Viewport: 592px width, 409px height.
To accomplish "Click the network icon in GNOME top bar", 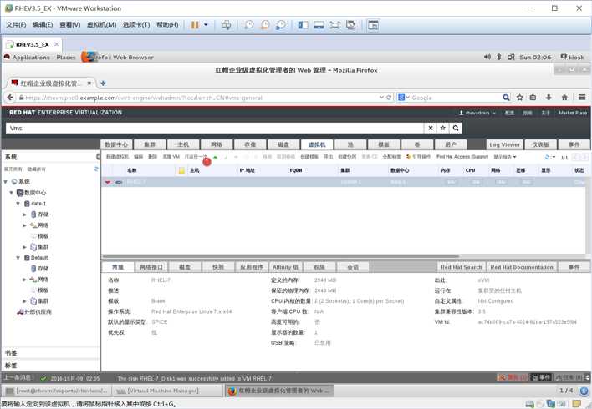I will coord(511,57).
